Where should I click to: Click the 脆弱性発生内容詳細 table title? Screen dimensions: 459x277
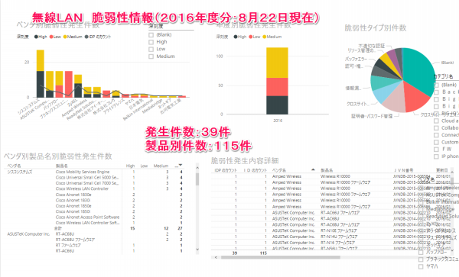click(245, 160)
